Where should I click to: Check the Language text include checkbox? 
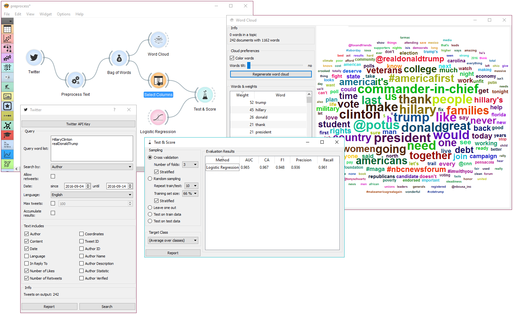click(x=27, y=256)
